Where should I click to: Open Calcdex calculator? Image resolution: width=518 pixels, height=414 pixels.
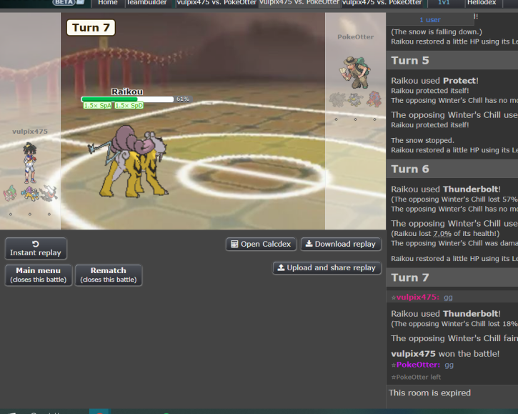[261, 244]
